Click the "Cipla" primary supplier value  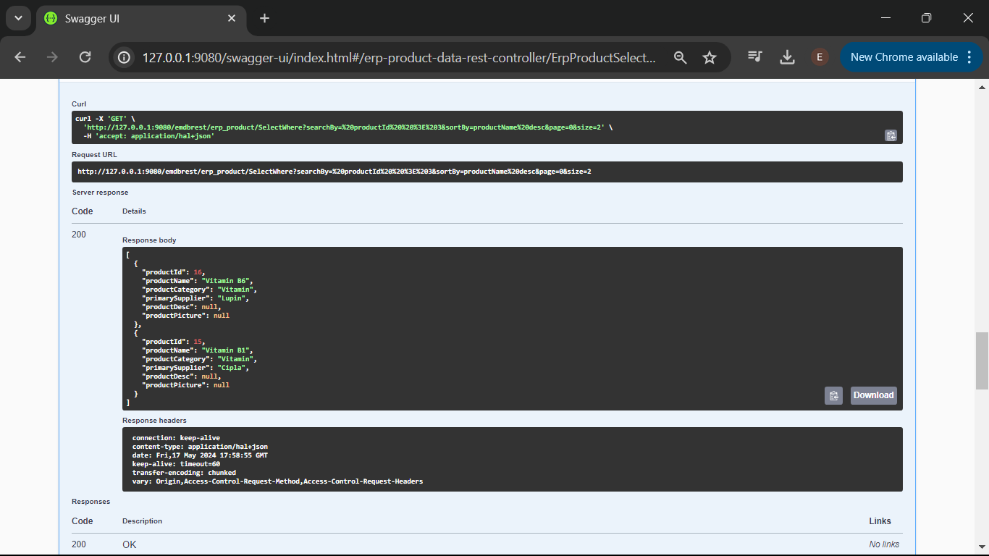coord(233,368)
